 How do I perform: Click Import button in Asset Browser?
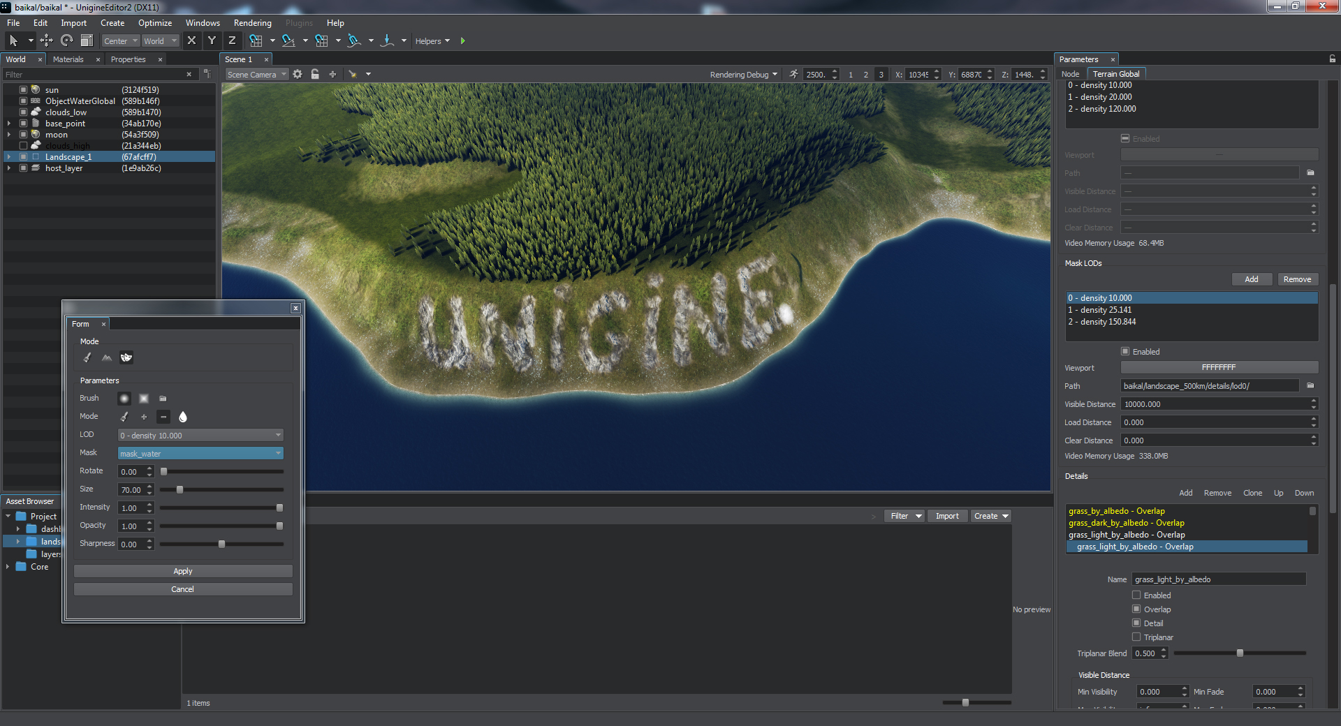(947, 516)
